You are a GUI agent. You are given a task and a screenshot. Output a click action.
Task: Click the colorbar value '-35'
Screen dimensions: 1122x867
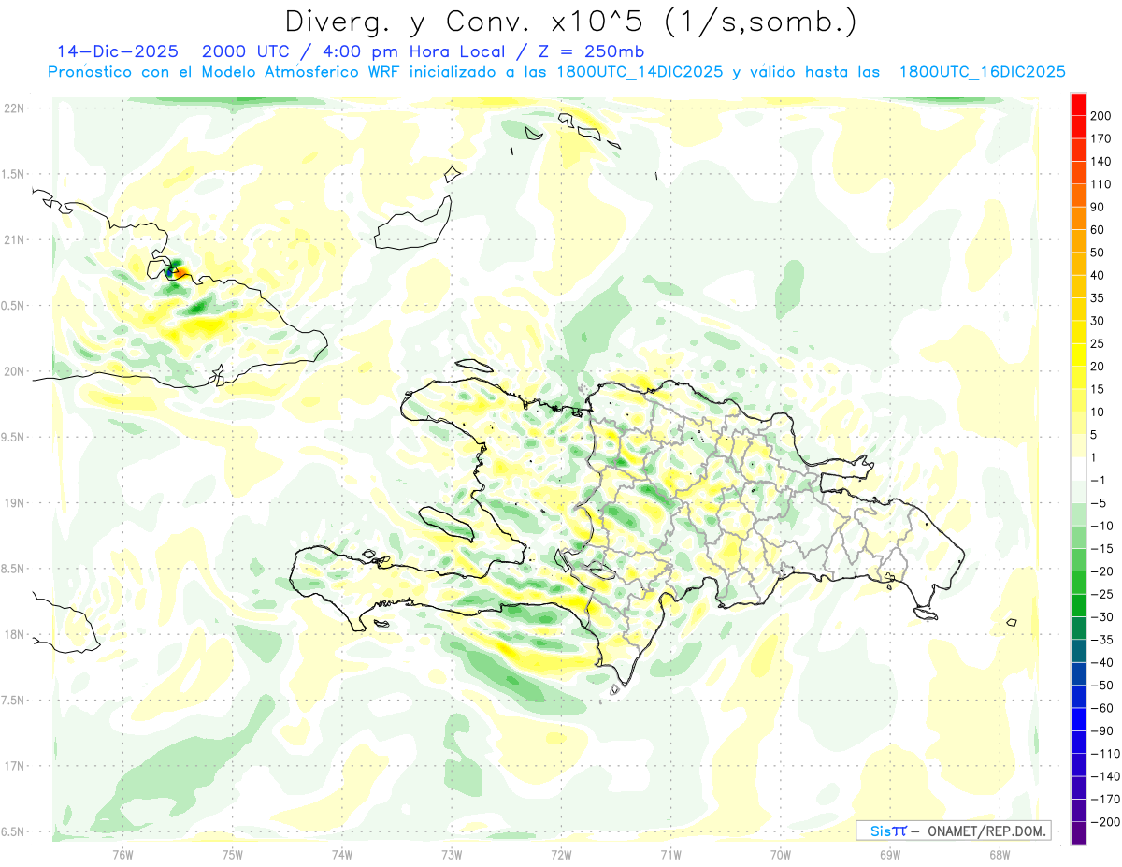click(1101, 640)
